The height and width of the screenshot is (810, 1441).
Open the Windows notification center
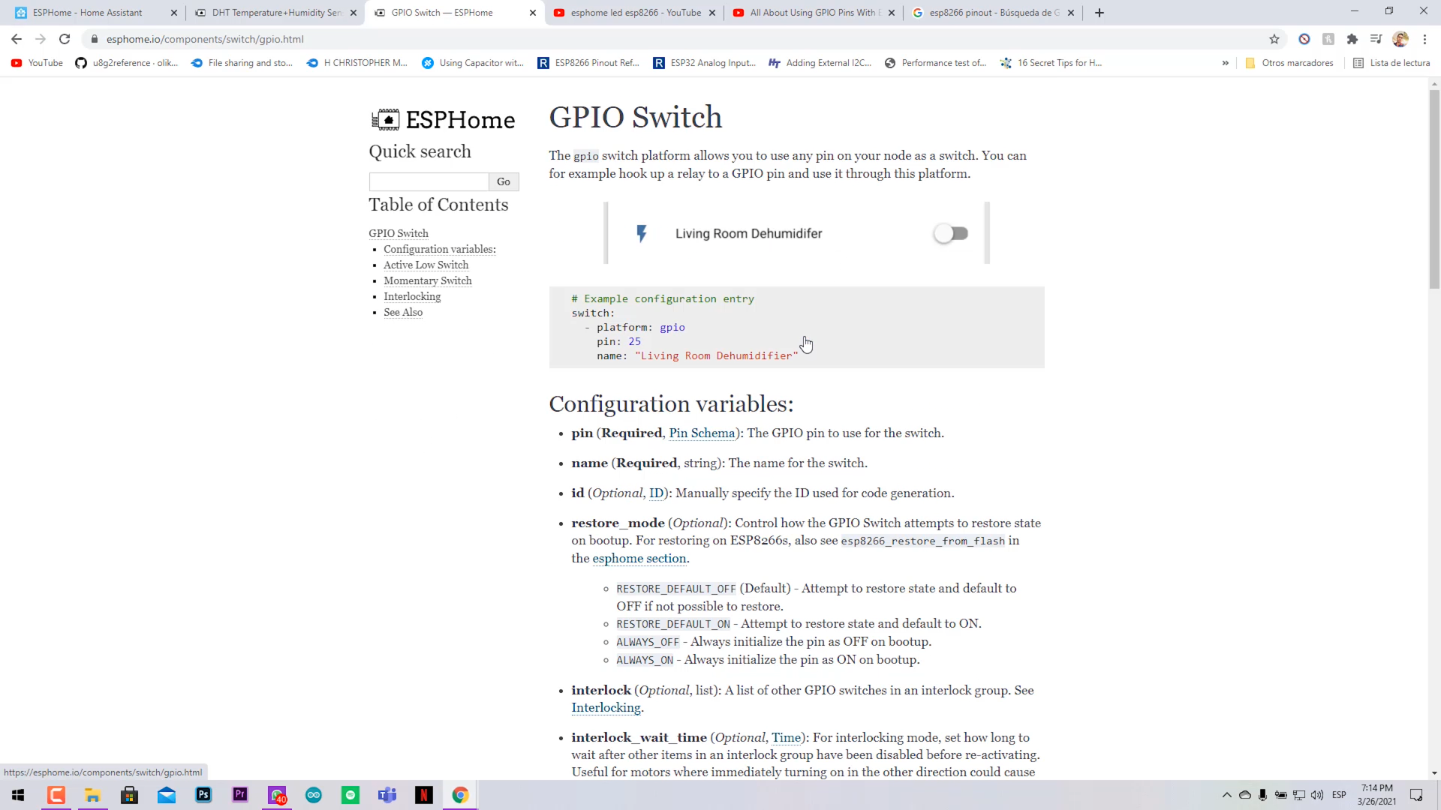point(1416,795)
